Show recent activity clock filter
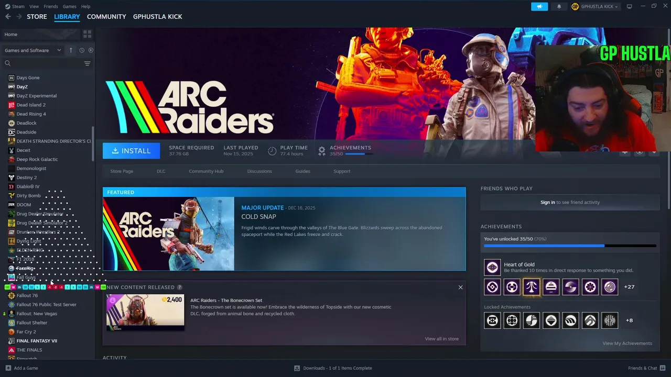The width and height of the screenshot is (671, 377). pyautogui.click(x=82, y=50)
